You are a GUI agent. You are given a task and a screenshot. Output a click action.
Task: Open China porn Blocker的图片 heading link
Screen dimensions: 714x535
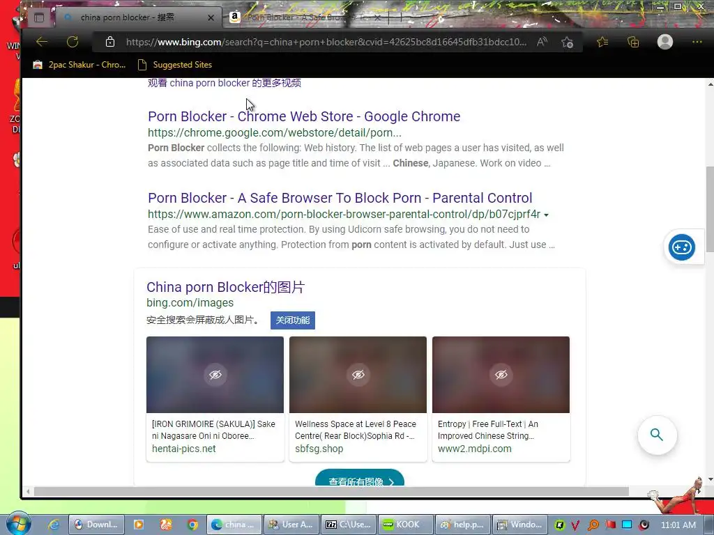[225, 287]
